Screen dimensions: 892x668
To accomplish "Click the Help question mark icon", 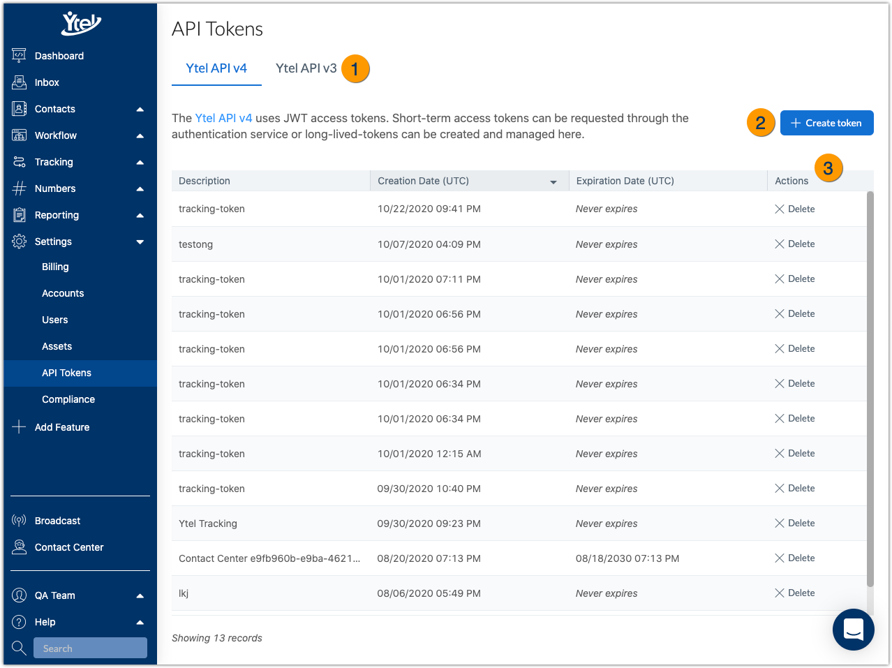I will tap(20, 622).
